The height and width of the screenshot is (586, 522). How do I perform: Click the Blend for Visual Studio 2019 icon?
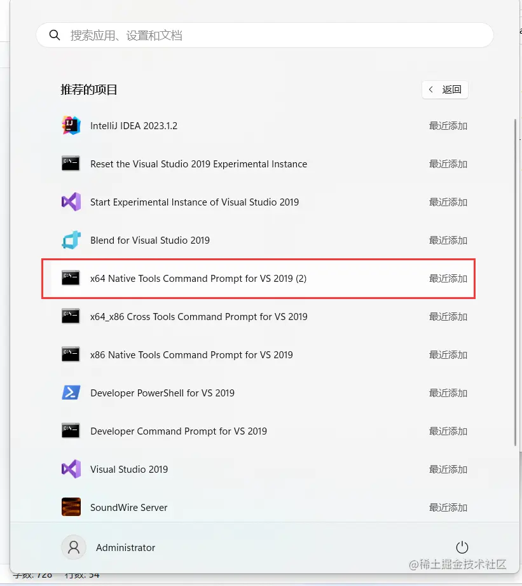click(71, 240)
